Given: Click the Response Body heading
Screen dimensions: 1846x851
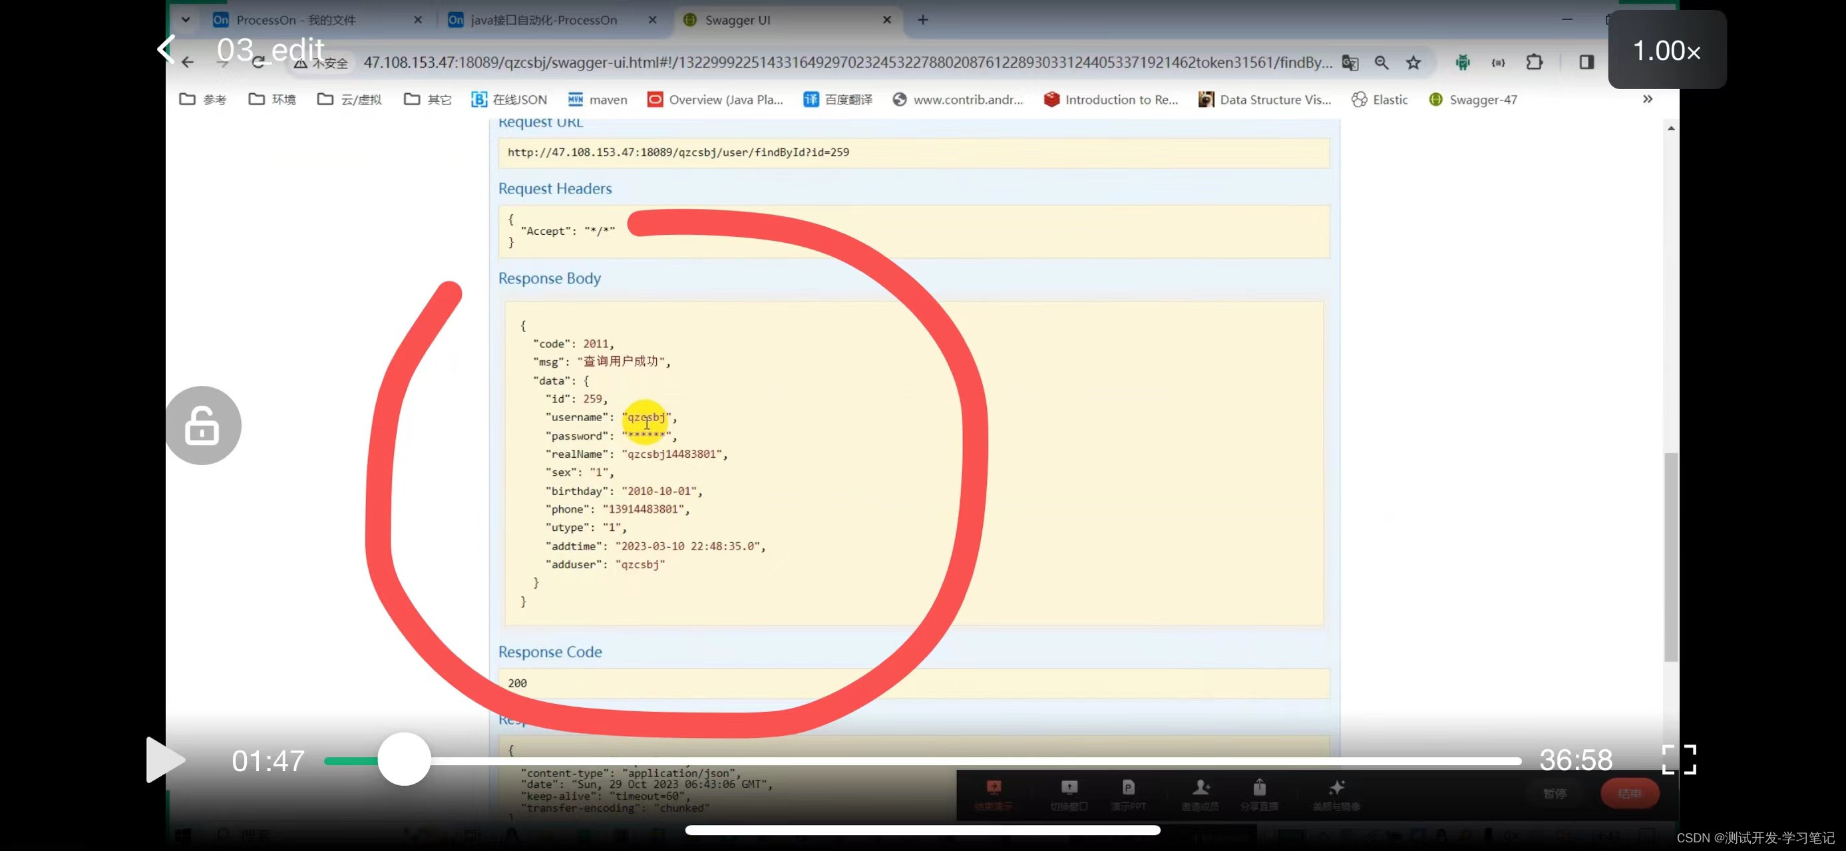Looking at the screenshot, I should click(x=550, y=278).
